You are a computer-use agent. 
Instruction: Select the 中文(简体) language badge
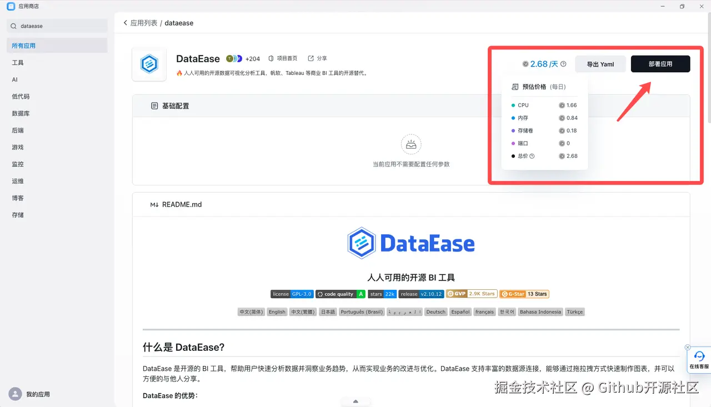[x=251, y=312]
